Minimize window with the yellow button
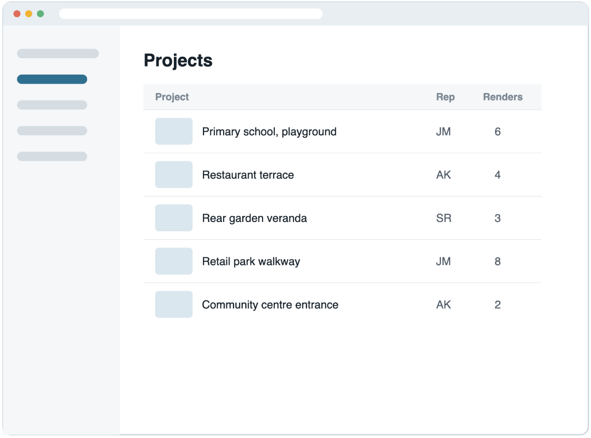The height and width of the screenshot is (438, 591). (x=29, y=14)
